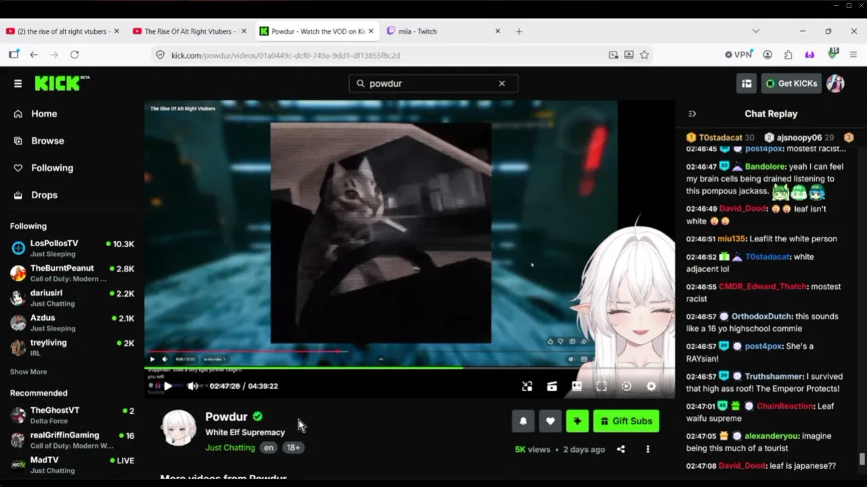Open the user profile avatar menu

835,83
